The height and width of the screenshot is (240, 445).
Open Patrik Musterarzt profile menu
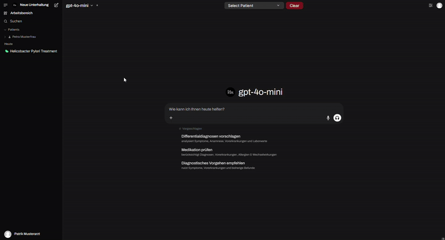pyautogui.click(x=27, y=234)
